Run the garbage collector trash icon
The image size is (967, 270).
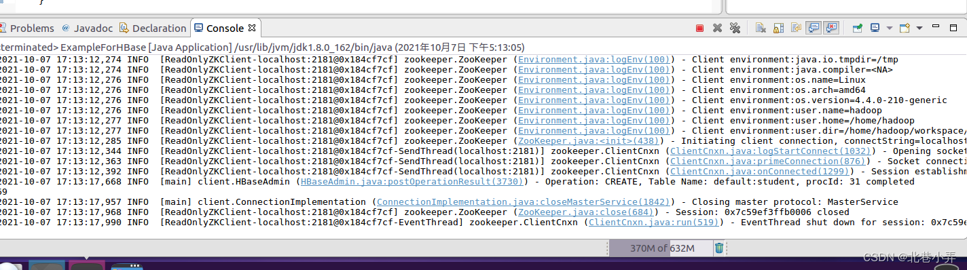pyautogui.click(x=719, y=248)
